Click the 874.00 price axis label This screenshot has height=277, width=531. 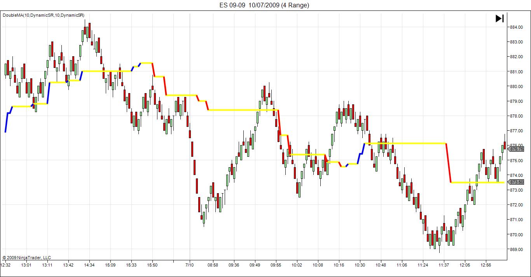pos(516,175)
